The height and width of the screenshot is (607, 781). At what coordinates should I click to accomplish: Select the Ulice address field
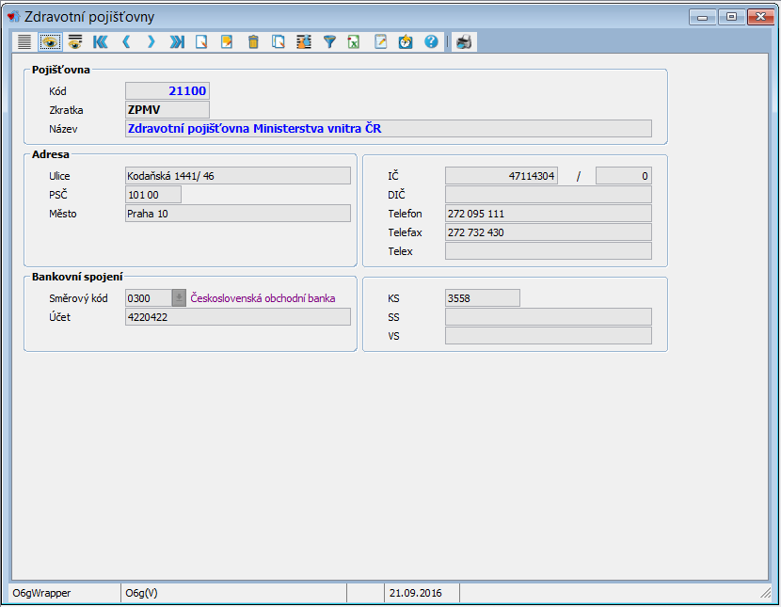coord(237,176)
